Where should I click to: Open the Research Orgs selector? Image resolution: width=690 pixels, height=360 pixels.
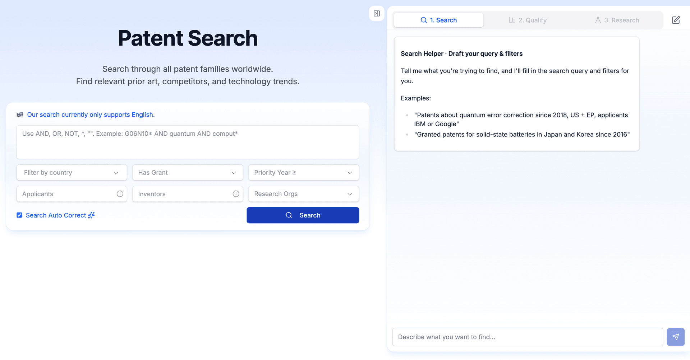coord(303,194)
